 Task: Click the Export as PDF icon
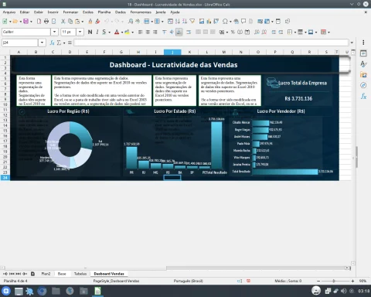point(39,22)
